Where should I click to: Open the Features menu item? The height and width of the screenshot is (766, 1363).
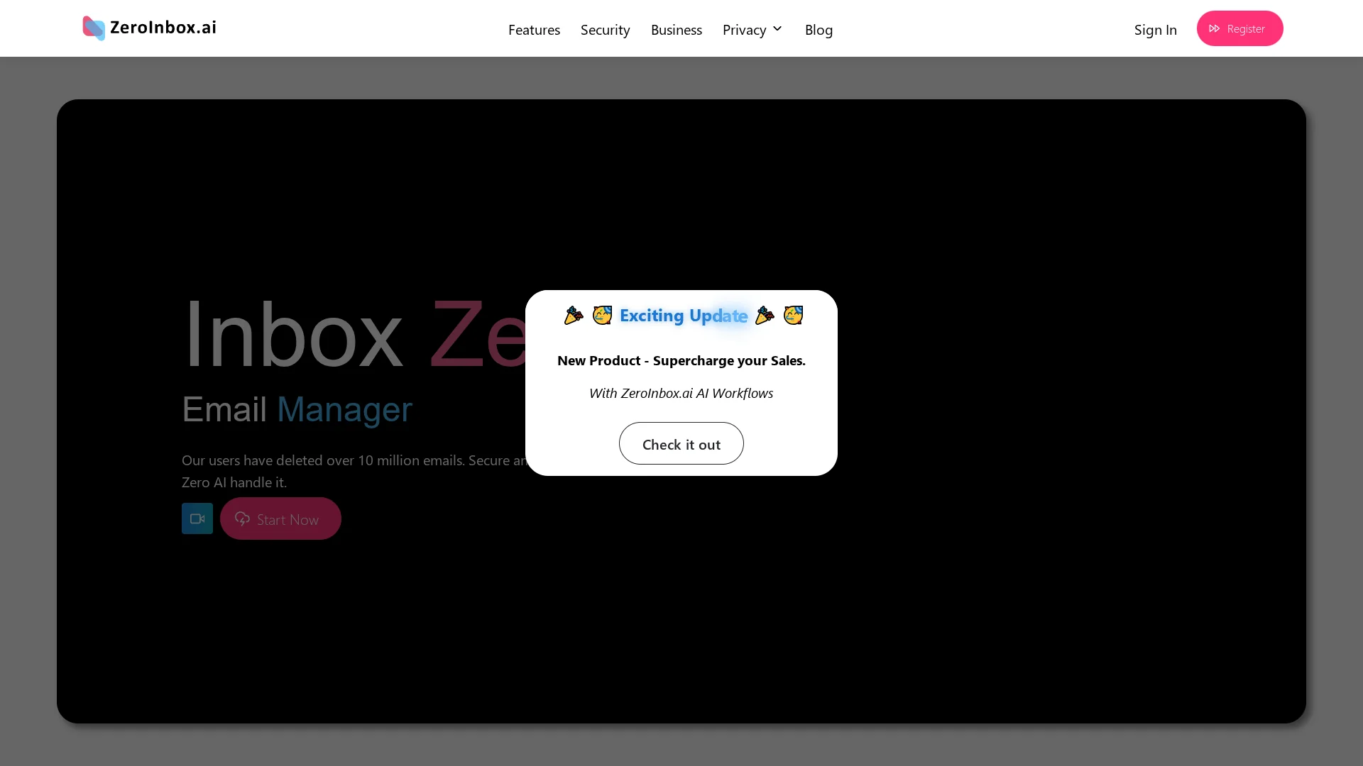[x=534, y=29]
